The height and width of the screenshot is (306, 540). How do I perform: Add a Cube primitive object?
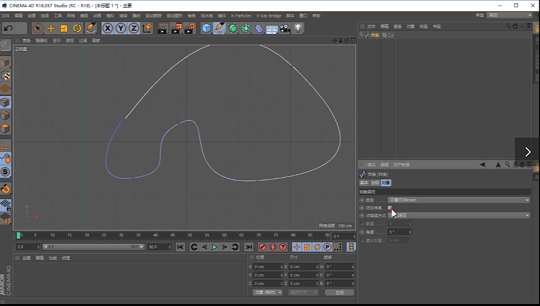[x=206, y=28]
